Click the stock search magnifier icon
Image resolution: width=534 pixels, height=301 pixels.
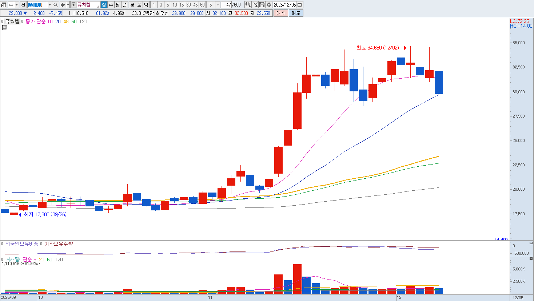tap(56, 5)
